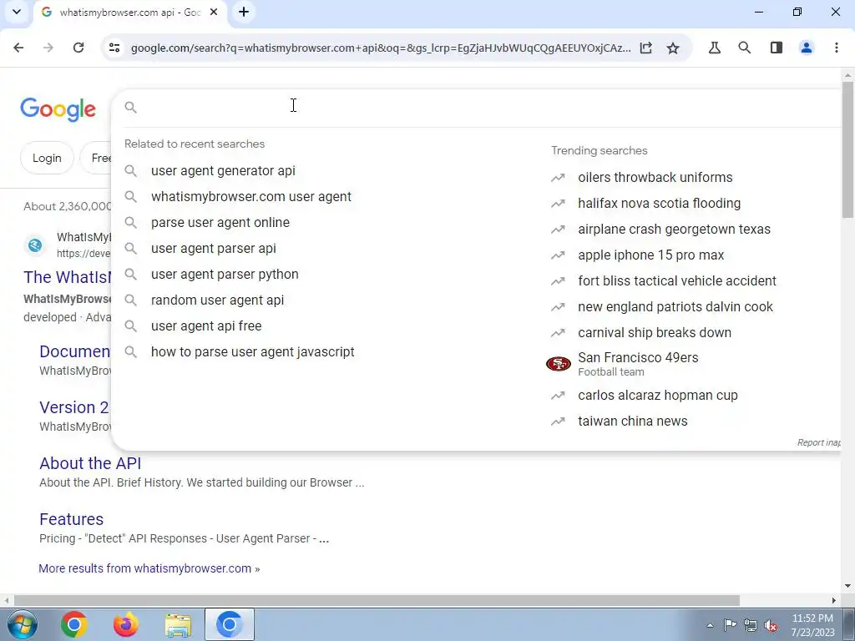
Task: Click the Share this page icon
Action: 646,48
